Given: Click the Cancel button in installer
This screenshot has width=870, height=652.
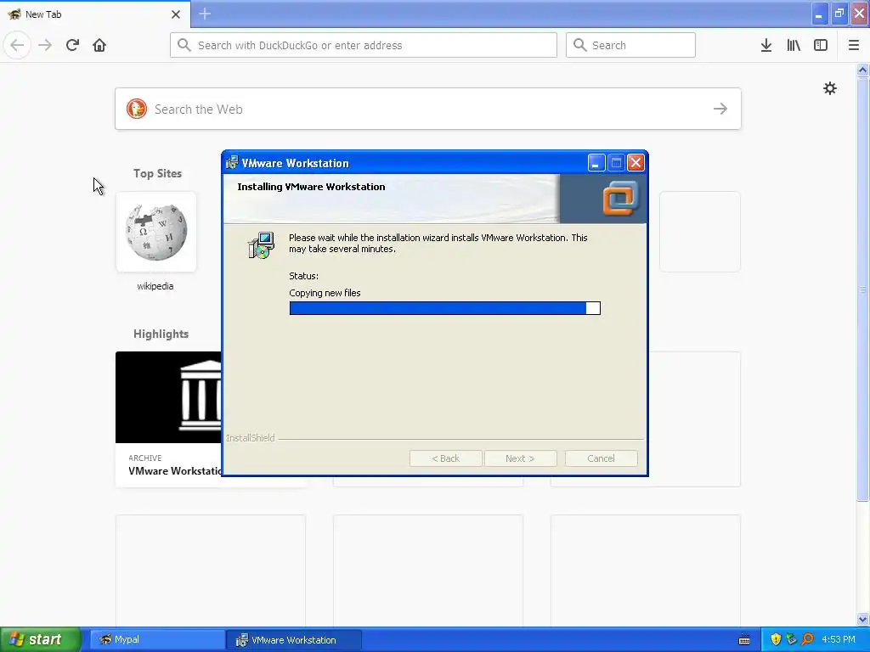Looking at the screenshot, I should pos(601,458).
